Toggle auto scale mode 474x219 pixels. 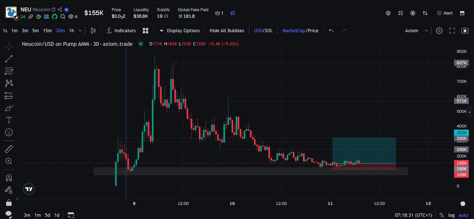point(463,215)
